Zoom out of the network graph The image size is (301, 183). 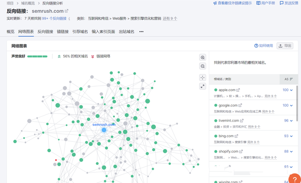pyautogui.click(x=203, y=66)
